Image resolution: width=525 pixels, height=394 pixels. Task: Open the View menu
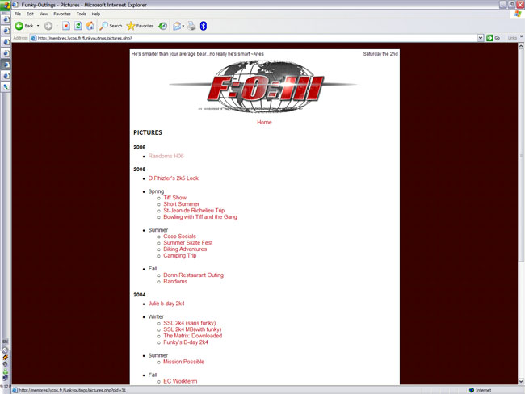click(x=44, y=14)
